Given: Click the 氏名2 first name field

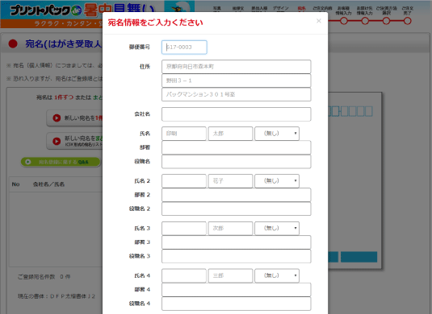Looking at the screenshot, I should (230, 181).
